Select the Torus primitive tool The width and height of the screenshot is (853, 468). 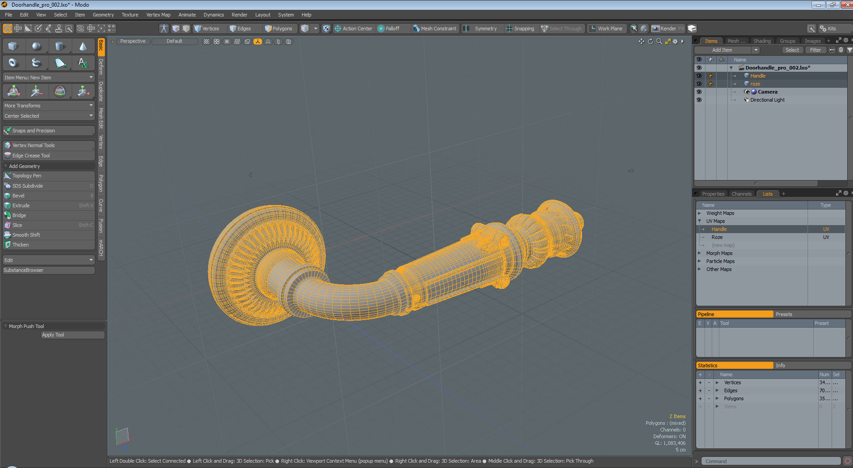pos(13,63)
